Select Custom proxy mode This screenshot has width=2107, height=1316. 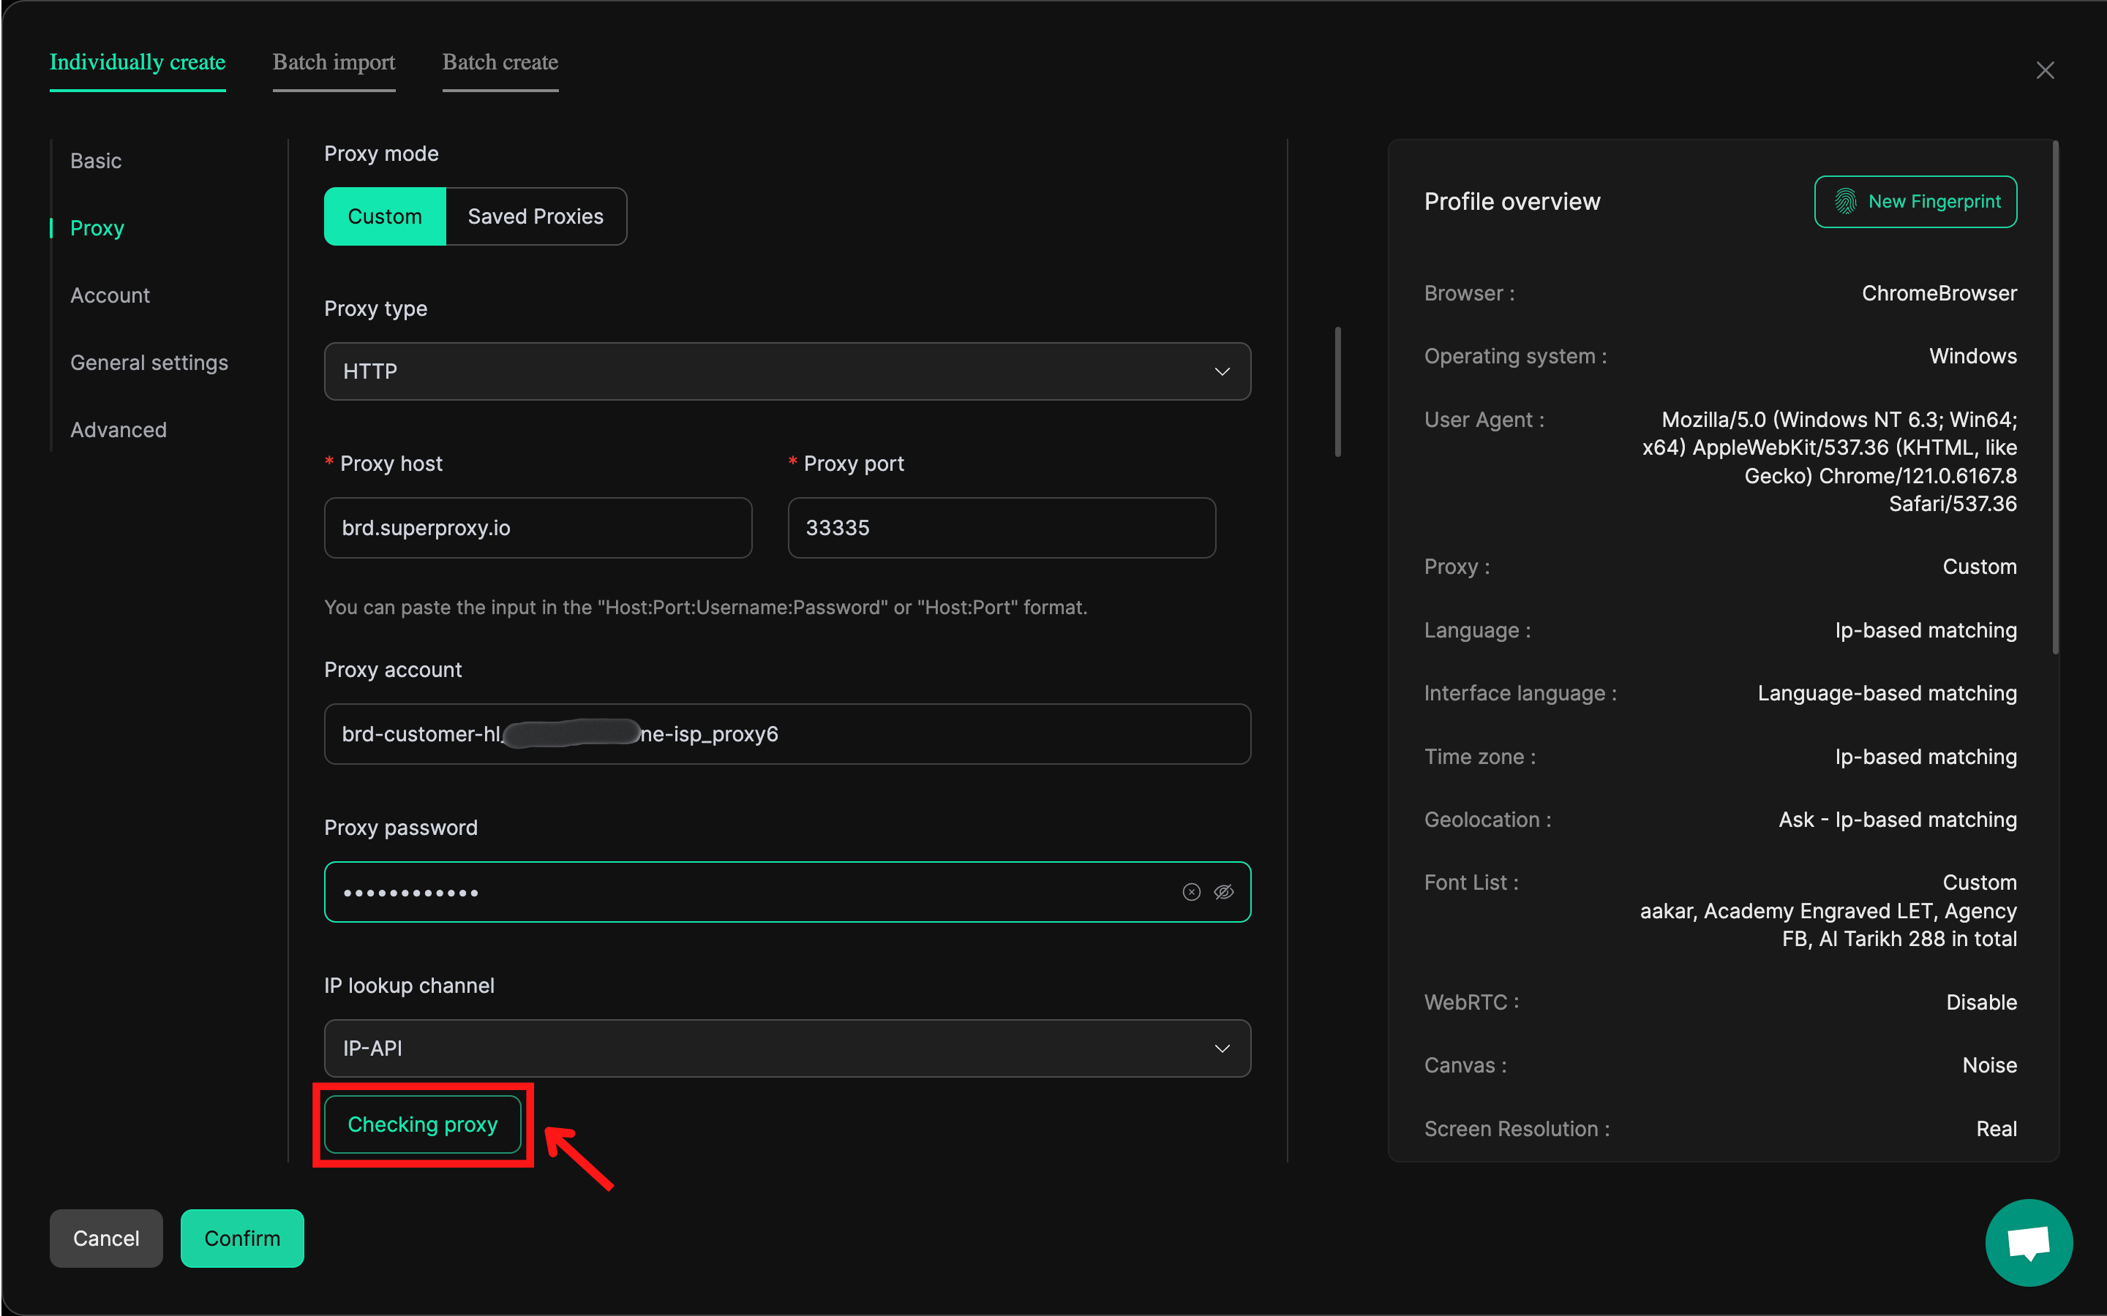[384, 216]
